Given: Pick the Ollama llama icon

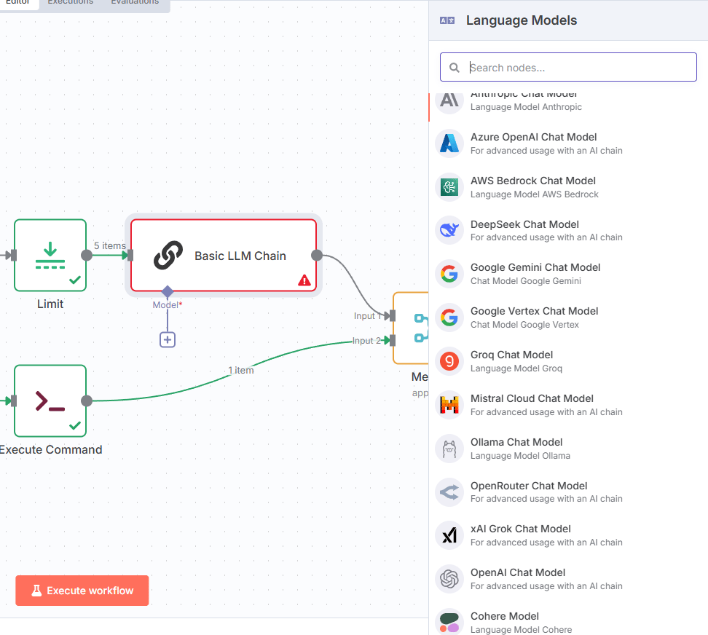Looking at the screenshot, I should (x=449, y=449).
